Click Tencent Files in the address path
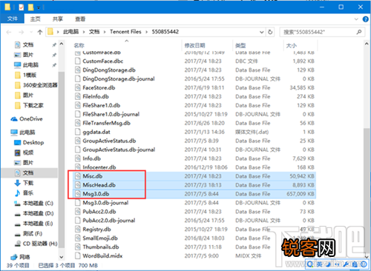 [x=125, y=32]
